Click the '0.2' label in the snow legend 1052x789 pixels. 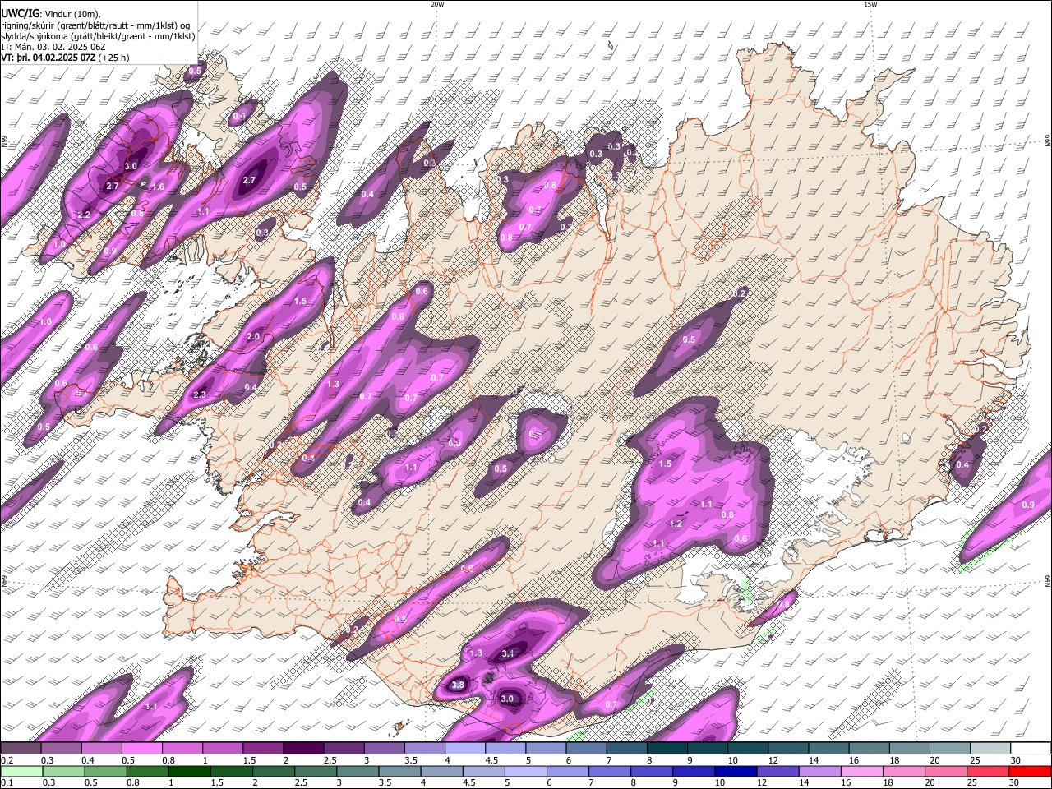pyautogui.click(x=6, y=760)
